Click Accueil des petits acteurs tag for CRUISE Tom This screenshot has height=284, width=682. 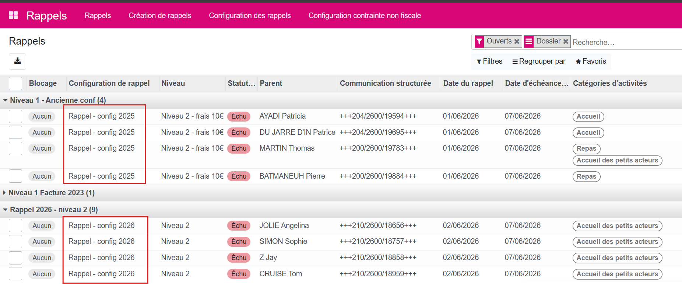[x=617, y=274]
